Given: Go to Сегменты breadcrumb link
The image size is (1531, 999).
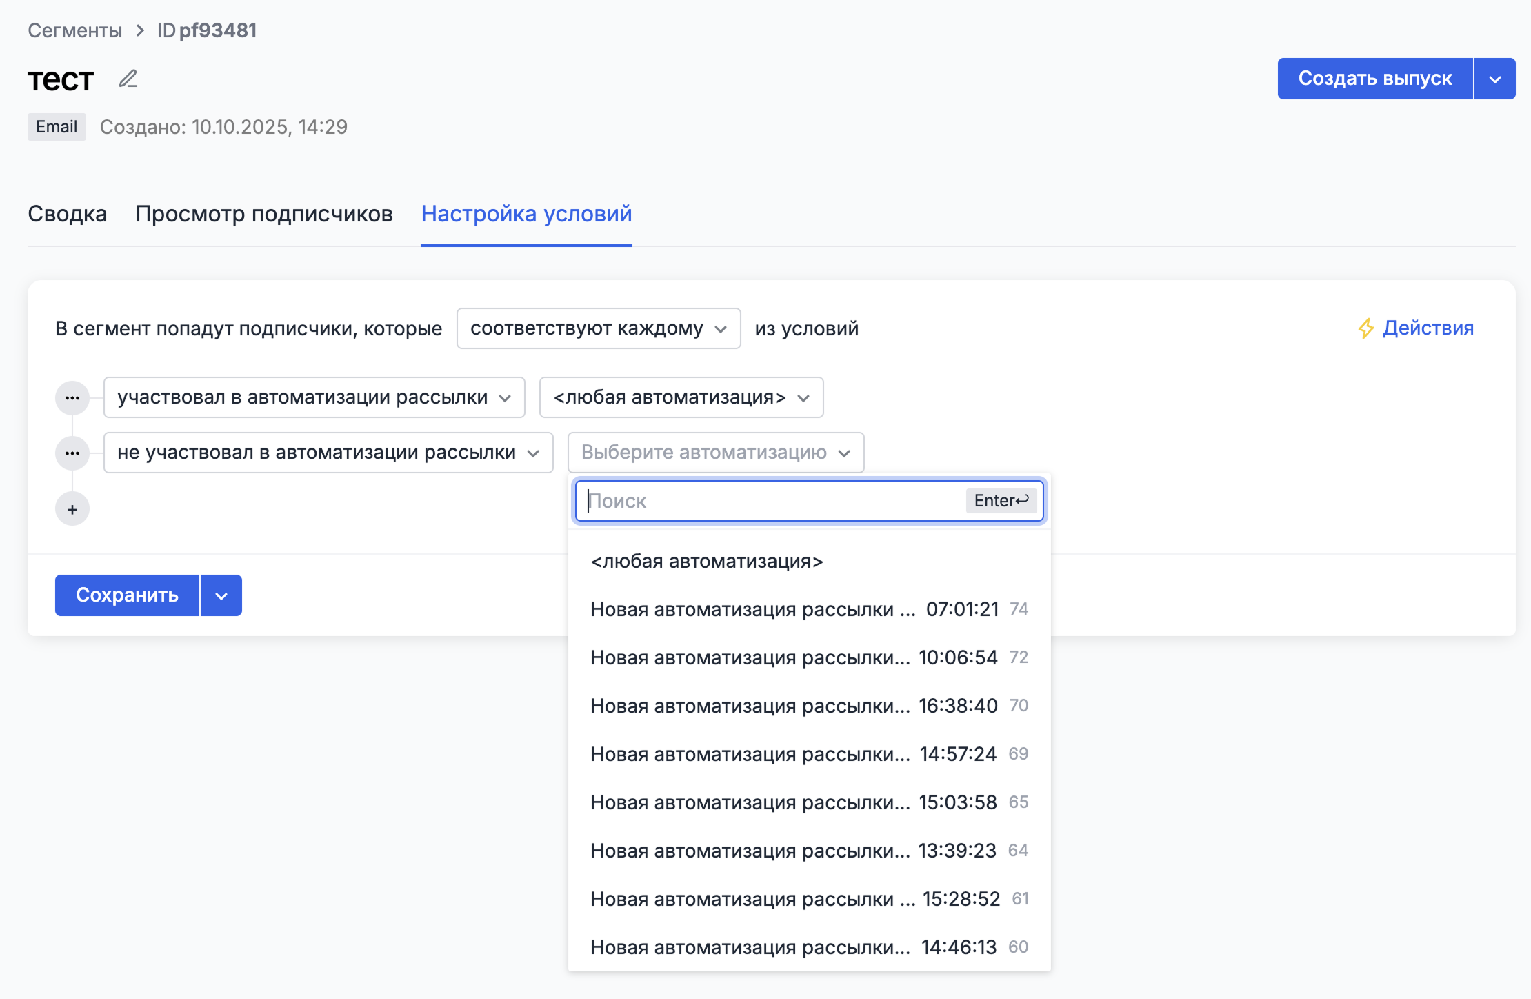Looking at the screenshot, I should tap(74, 30).
